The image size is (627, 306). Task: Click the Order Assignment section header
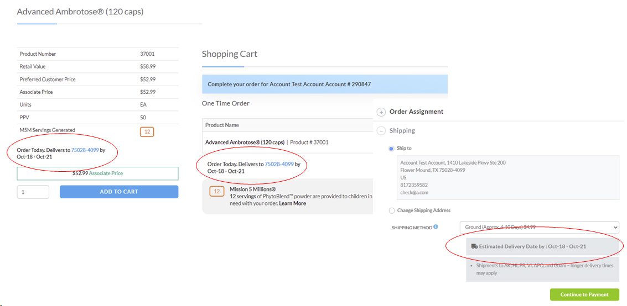click(x=416, y=112)
